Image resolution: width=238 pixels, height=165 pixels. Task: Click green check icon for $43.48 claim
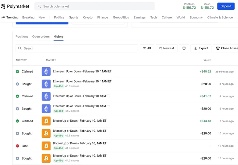point(17,121)
